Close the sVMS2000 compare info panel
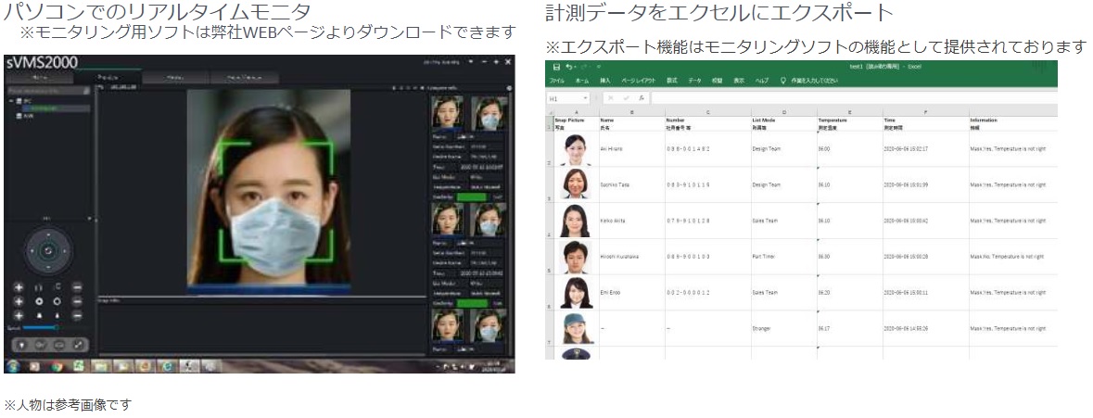 tap(509, 88)
